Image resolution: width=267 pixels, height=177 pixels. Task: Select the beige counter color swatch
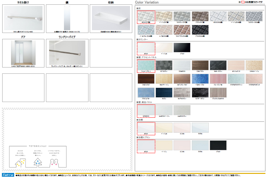(164, 48)
